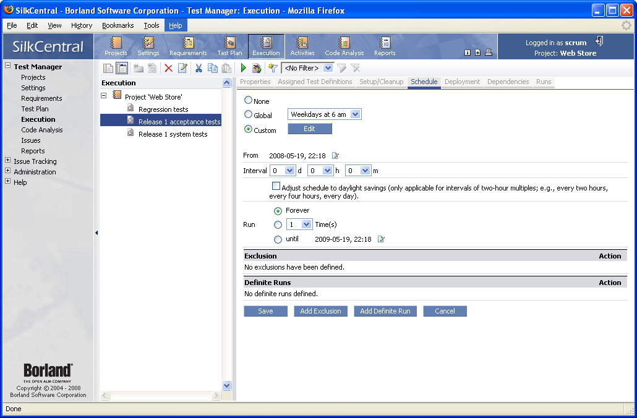The image size is (637, 418).
Task: Click the bookmark icon in the header bar
Action: [x=477, y=53]
